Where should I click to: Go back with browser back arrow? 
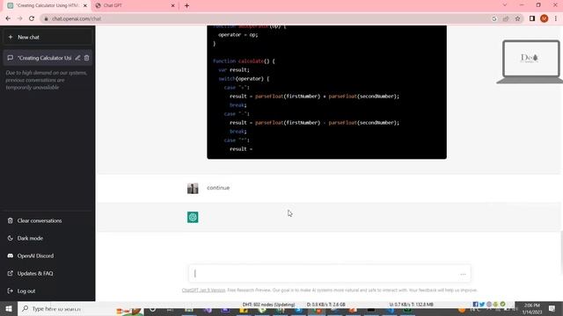pos(8,18)
